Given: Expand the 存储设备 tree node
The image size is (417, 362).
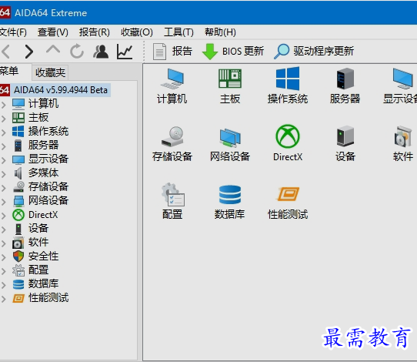Looking at the screenshot, I should (3, 188).
